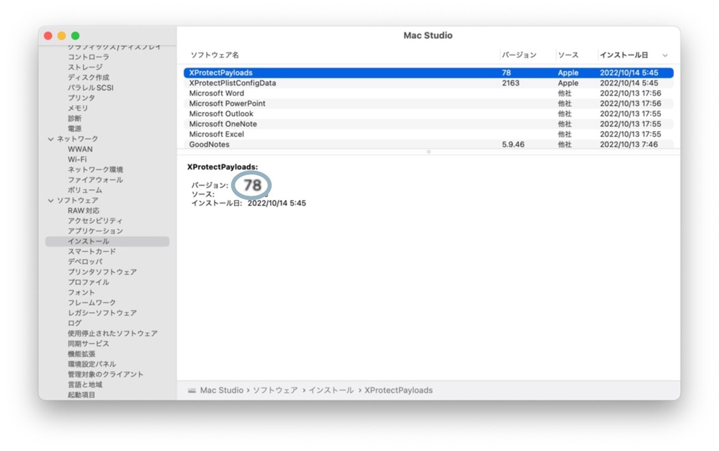Select フレームワーク in sidebar
The width and height of the screenshot is (719, 451).
92,303
